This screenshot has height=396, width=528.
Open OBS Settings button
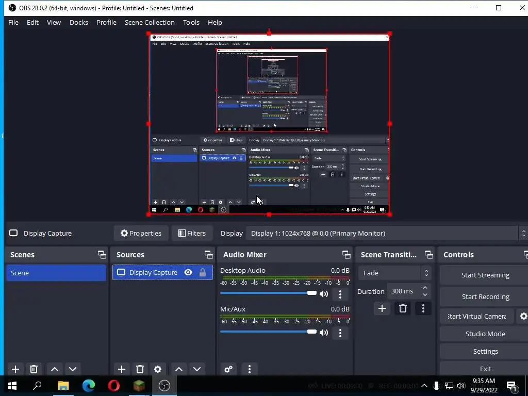click(485, 351)
